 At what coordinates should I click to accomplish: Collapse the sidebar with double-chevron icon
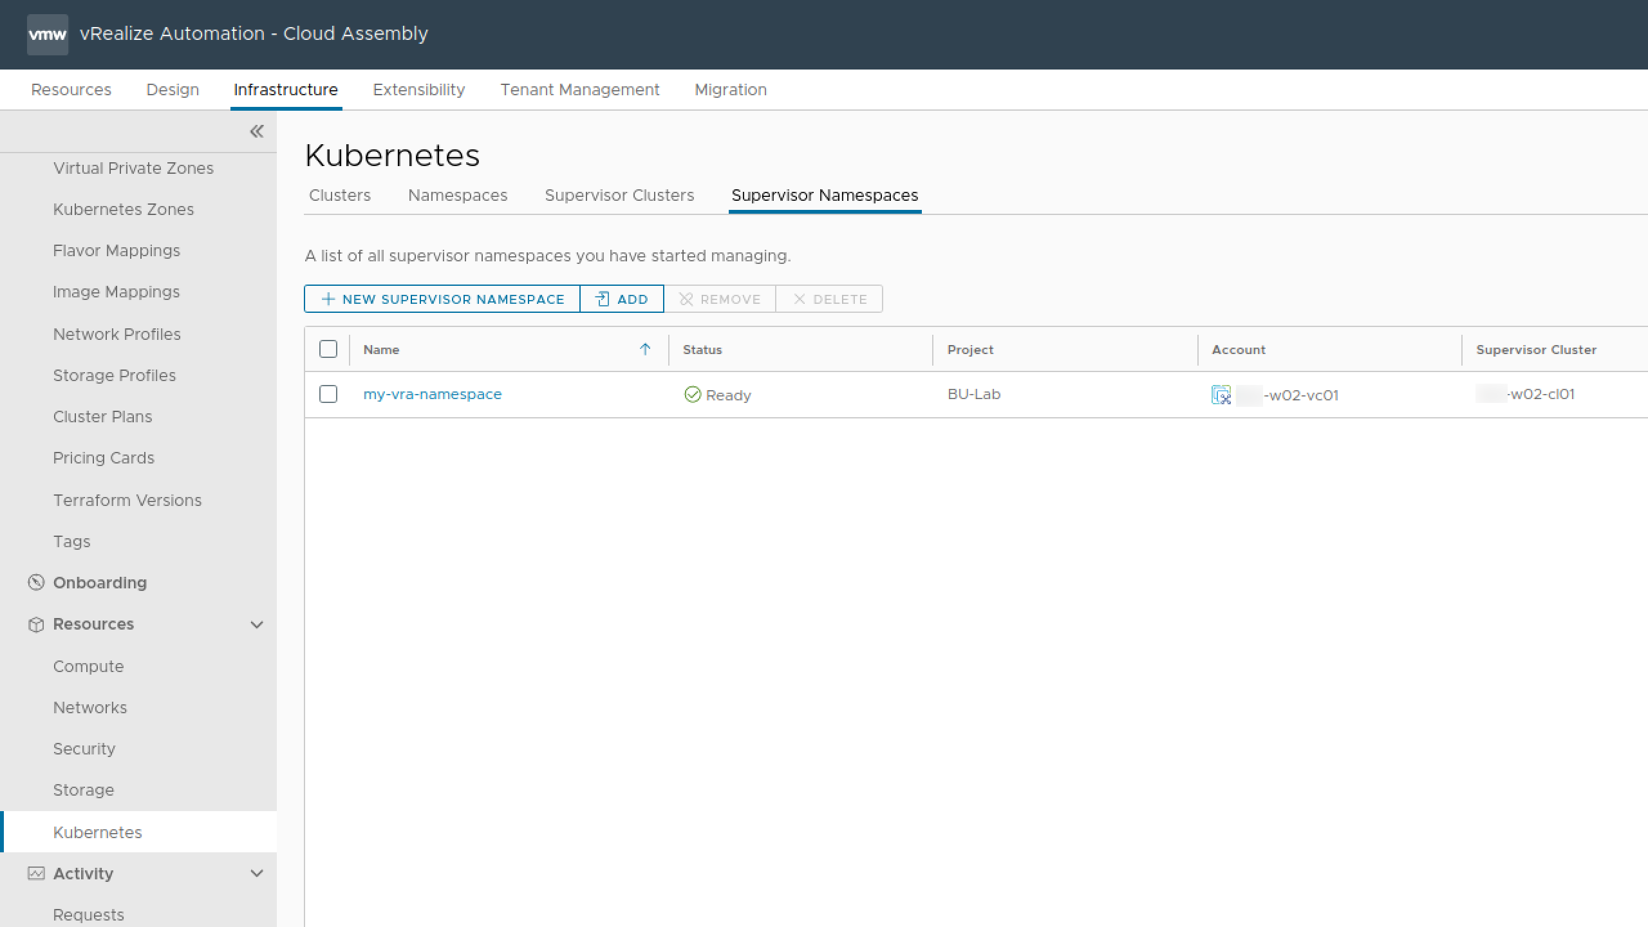257,131
